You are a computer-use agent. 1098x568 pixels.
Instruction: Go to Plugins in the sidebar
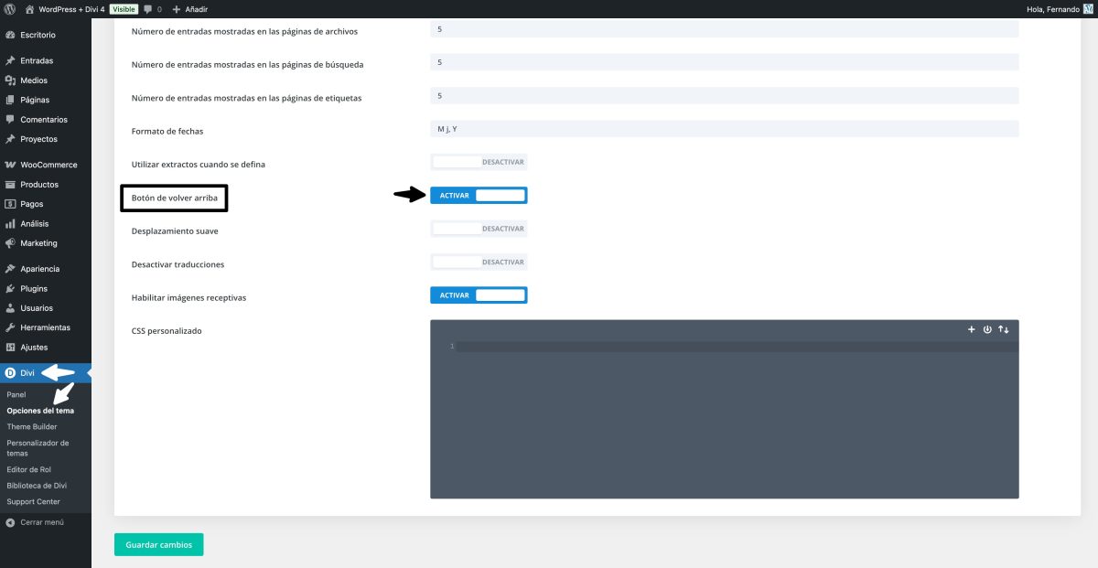34,289
